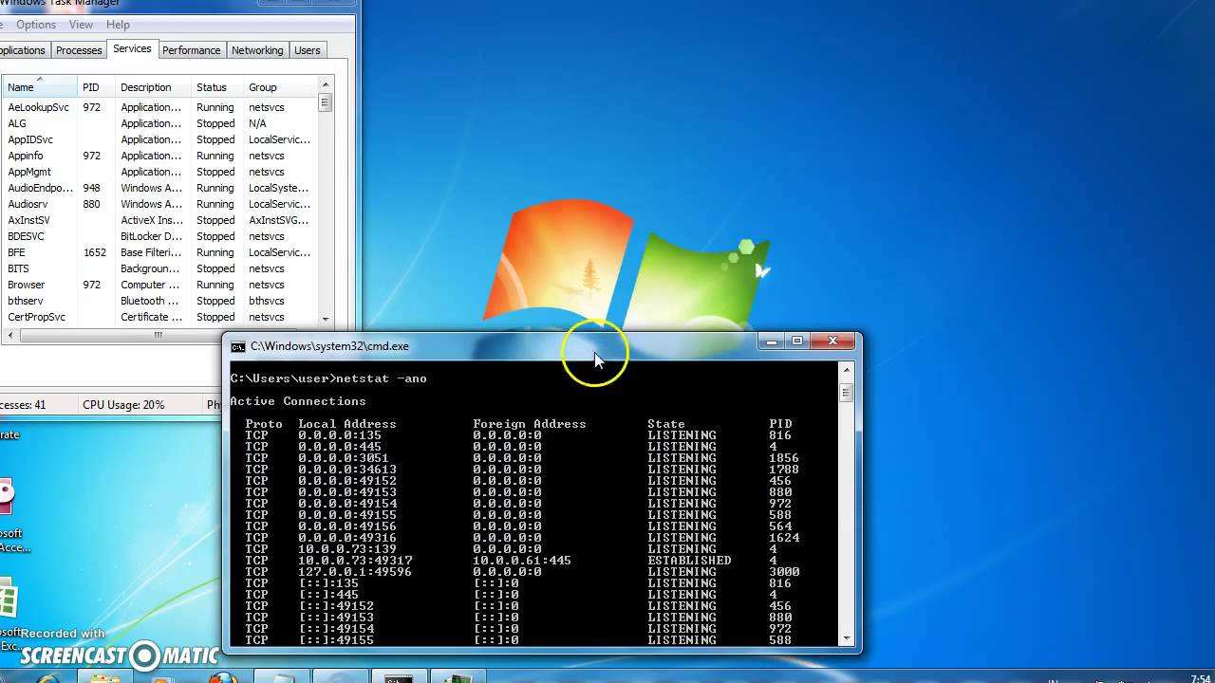Screen dimensions: 1215x683
Task: Select the Services tab
Action: click(132, 48)
